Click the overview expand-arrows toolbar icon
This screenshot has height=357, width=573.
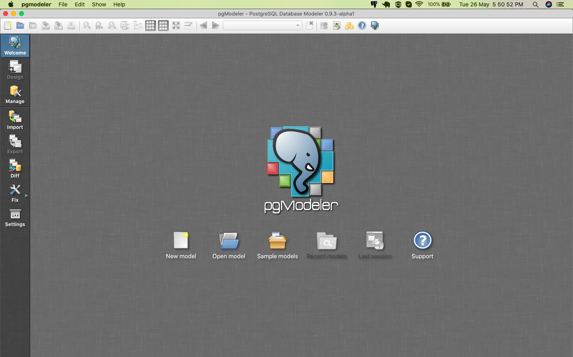[x=176, y=26]
